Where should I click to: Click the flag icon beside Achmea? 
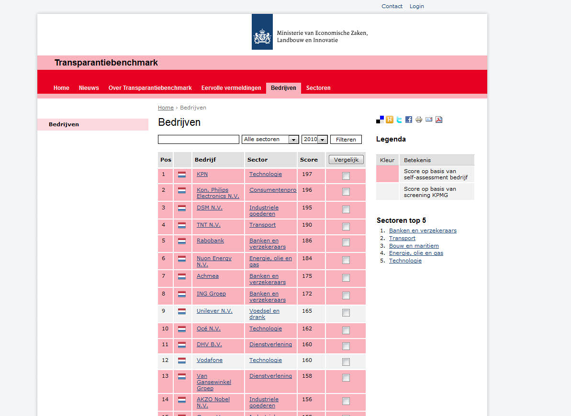(x=182, y=276)
